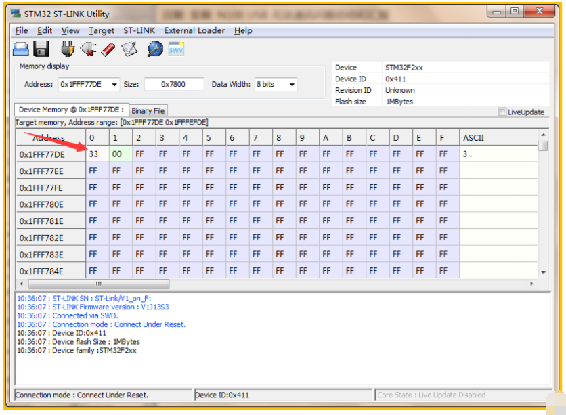Screen dimensions: 566x415
Task: Click the row address 0x1FFF781E
Action: (x=51, y=221)
